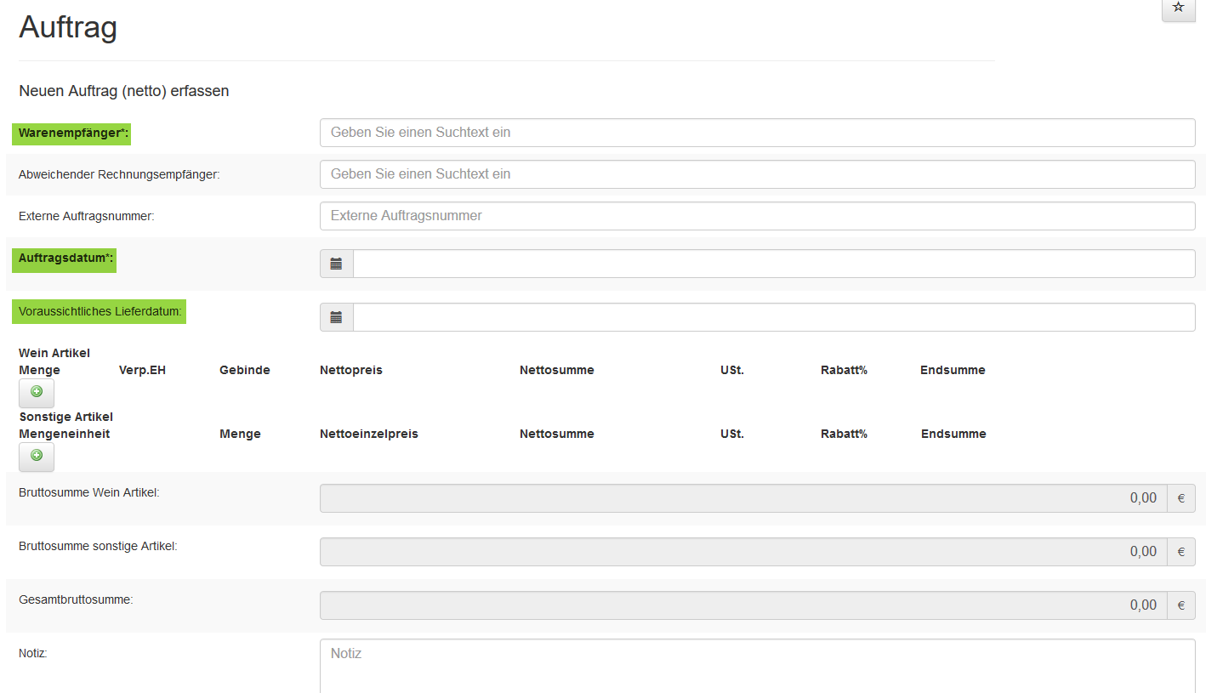Image resolution: width=1206 pixels, height=693 pixels.
Task: Click the Gebinde column header
Action: point(244,370)
